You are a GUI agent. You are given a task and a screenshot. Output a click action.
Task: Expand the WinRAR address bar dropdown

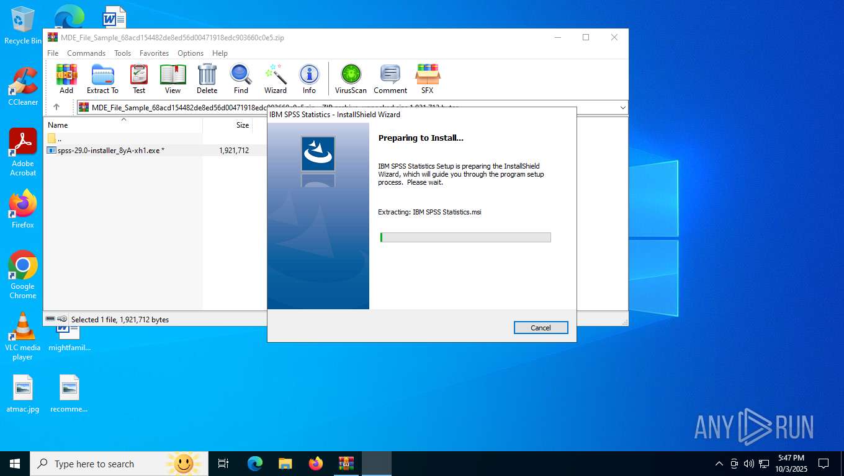click(x=622, y=107)
